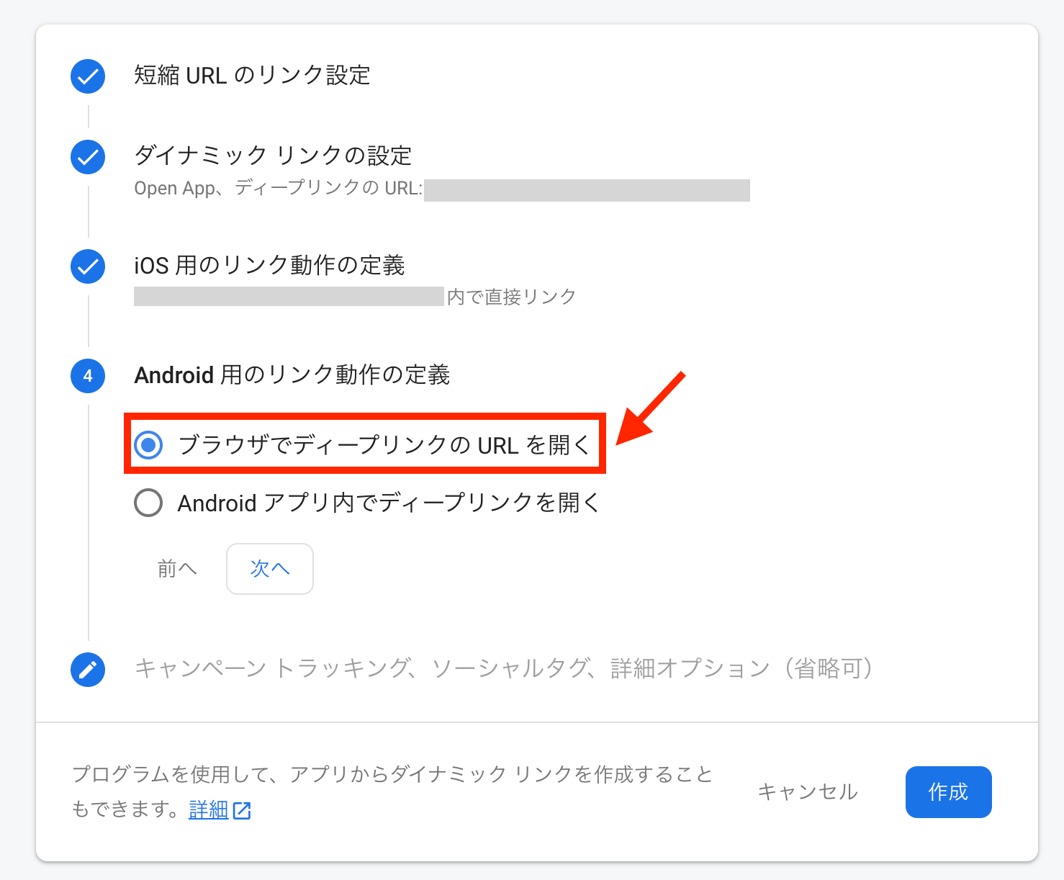Click the Open App deep link URL summary text

[x=278, y=189]
